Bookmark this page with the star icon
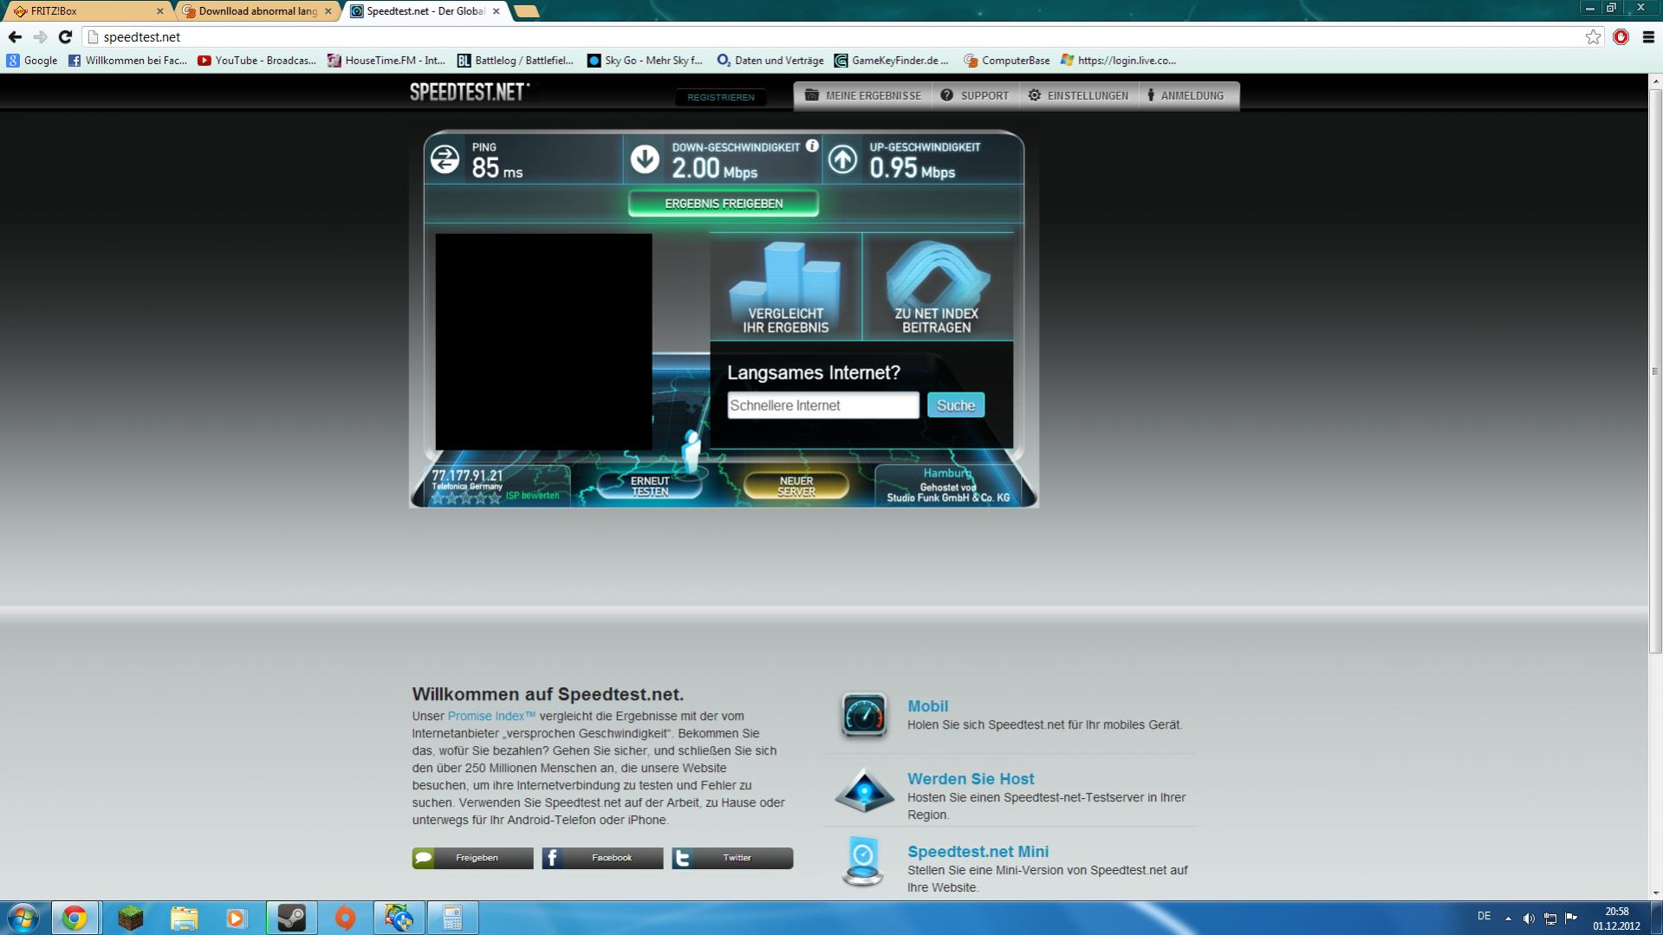Screen dimensions: 1663x935 coord(1593,37)
